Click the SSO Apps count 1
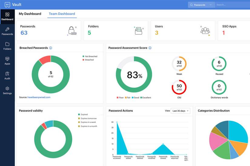 (x=224, y=33)
